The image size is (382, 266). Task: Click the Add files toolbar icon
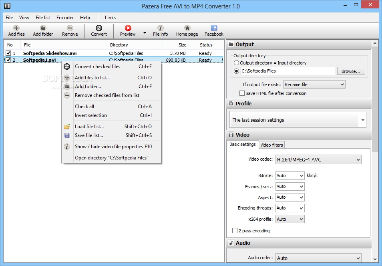(x=16, y=28)
